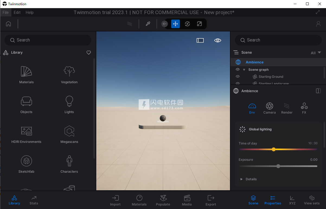
Task: Click the Exposure slider handle
Action: coord(278,166)
